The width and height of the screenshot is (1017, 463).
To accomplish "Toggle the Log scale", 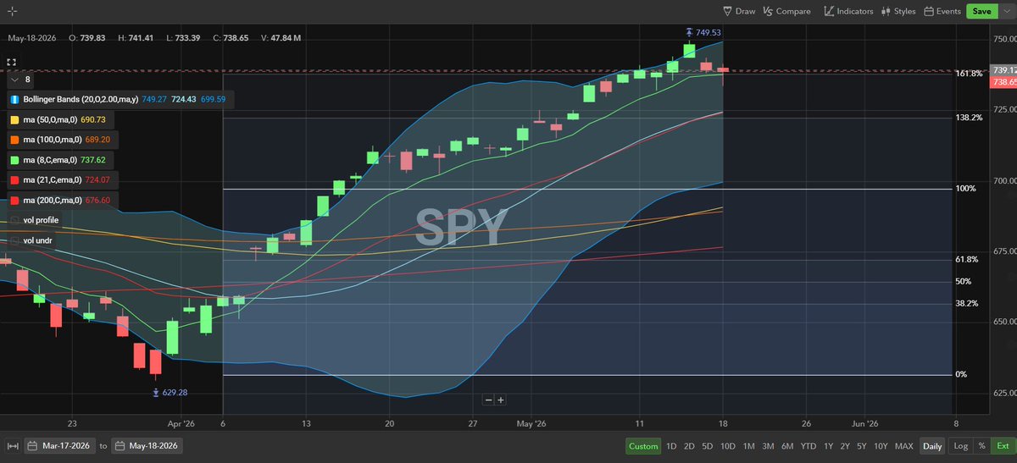I will click(x=960, y=446).
